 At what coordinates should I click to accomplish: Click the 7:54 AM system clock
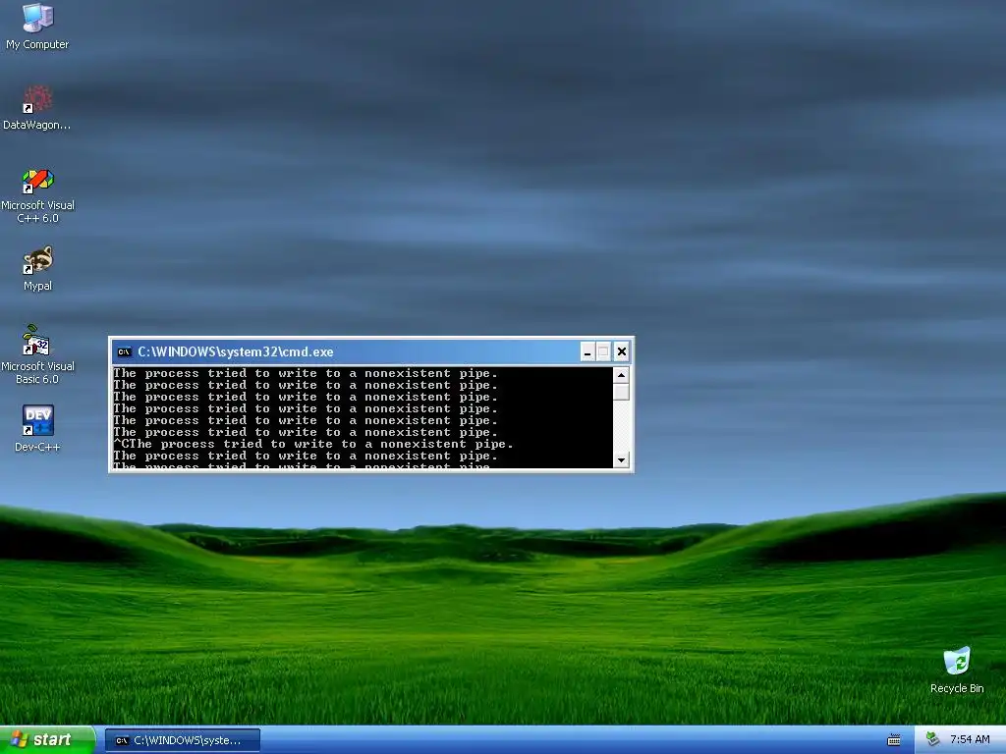(x=970, y=740)
